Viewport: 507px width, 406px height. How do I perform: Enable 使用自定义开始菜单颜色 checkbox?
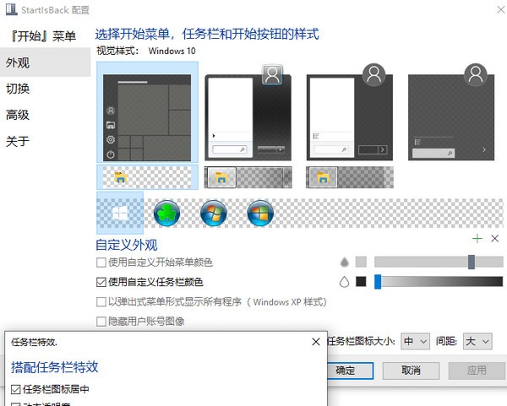point(101,263)
